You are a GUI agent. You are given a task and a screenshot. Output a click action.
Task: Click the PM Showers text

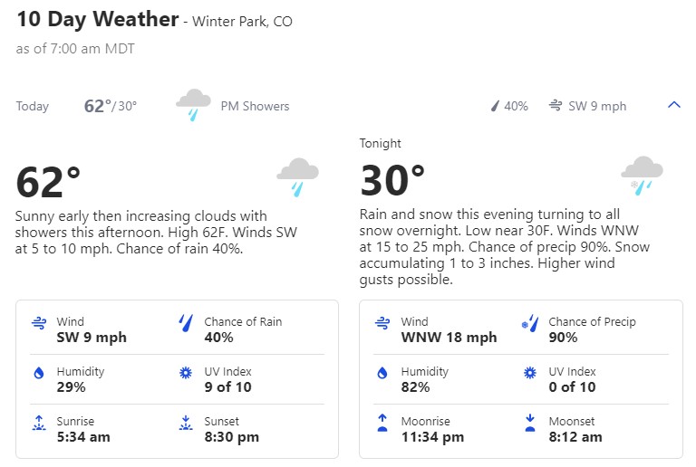(x=255, y=106)
